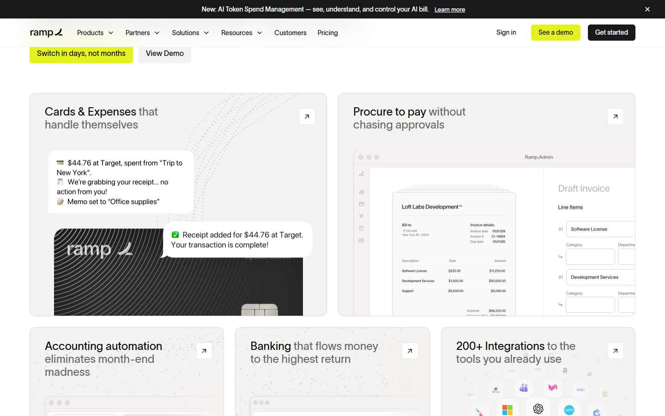Click the Receipt added for $44.76 message bubble
Screen dimensions: 665x416
(238, 240)
